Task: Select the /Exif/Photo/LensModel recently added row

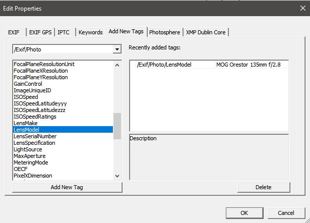Action: (x=171, y=65)
